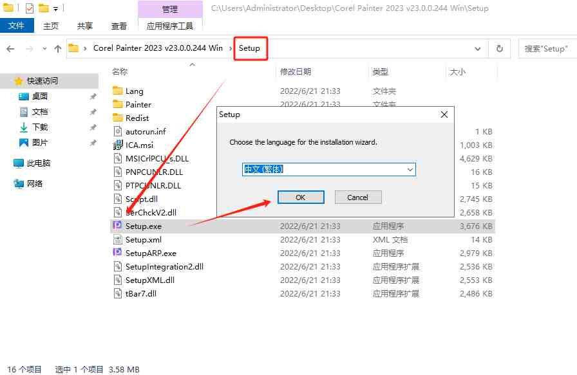
Task: Confirm language selection with OK
Action: (x=301, y=198)
